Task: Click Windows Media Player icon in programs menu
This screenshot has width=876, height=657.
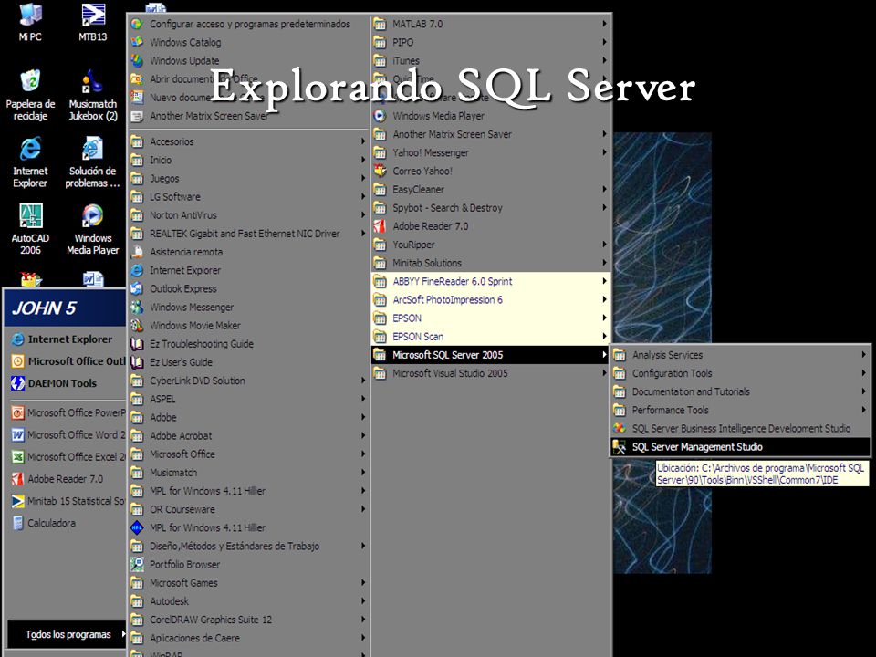Action: pos(380,116)
